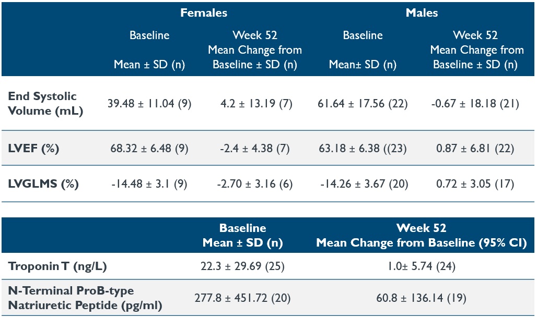Select the LVEF (%) row label
537x318 pixels.
(32, 149)
